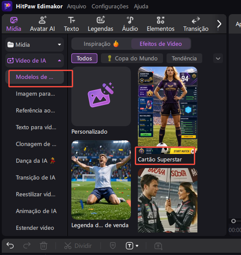
Task: Select Transição de IA sidebar item
Action: 36,178
